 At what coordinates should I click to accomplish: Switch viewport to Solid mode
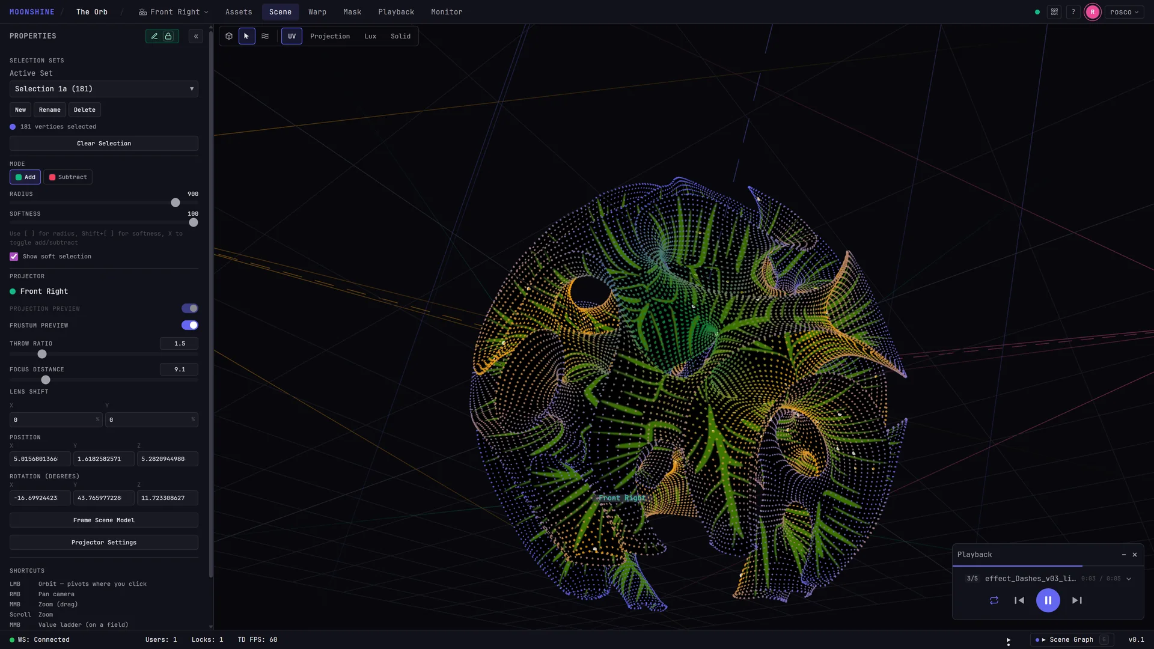click(x=400, y=36)
